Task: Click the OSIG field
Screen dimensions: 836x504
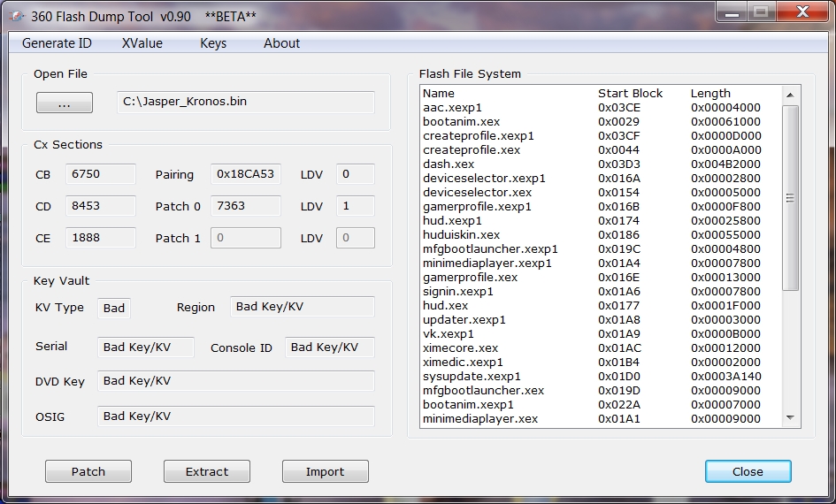Action: coord(236,416)
